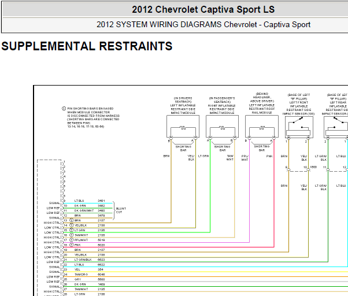Click the 'BRN' wire label at pin 13

(77, 220)
